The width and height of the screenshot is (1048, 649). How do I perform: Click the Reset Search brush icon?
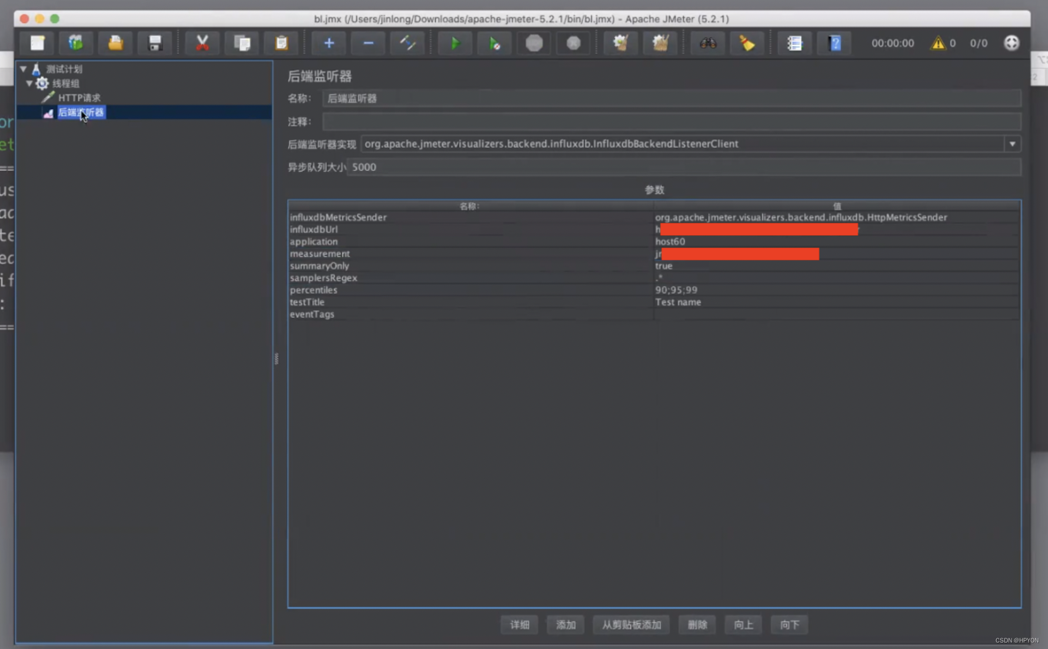click(x=747, y=43)
